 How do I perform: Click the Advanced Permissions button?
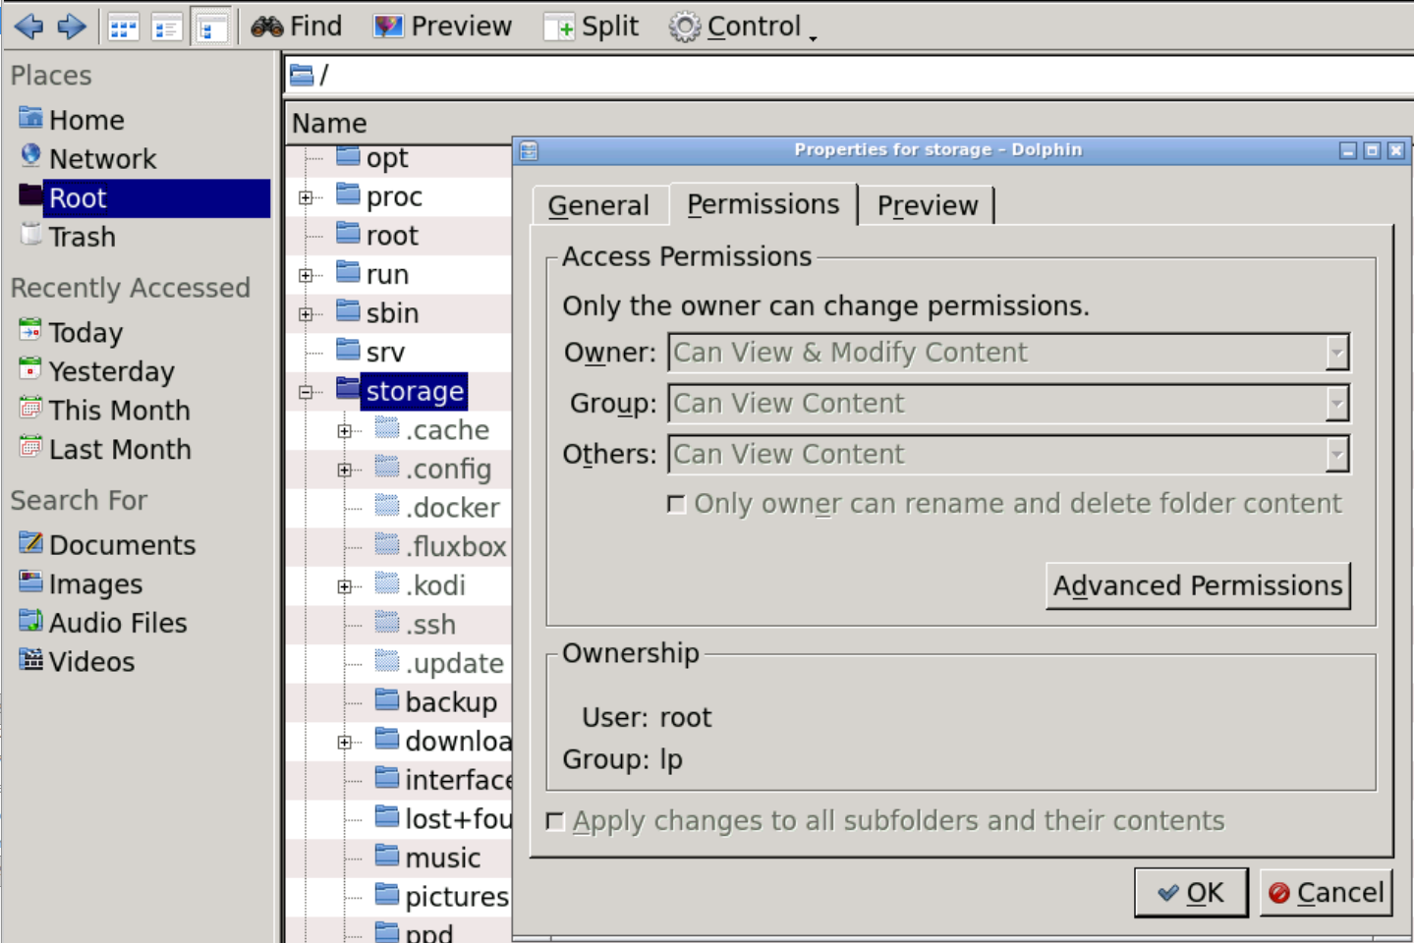pos(1197,586)
